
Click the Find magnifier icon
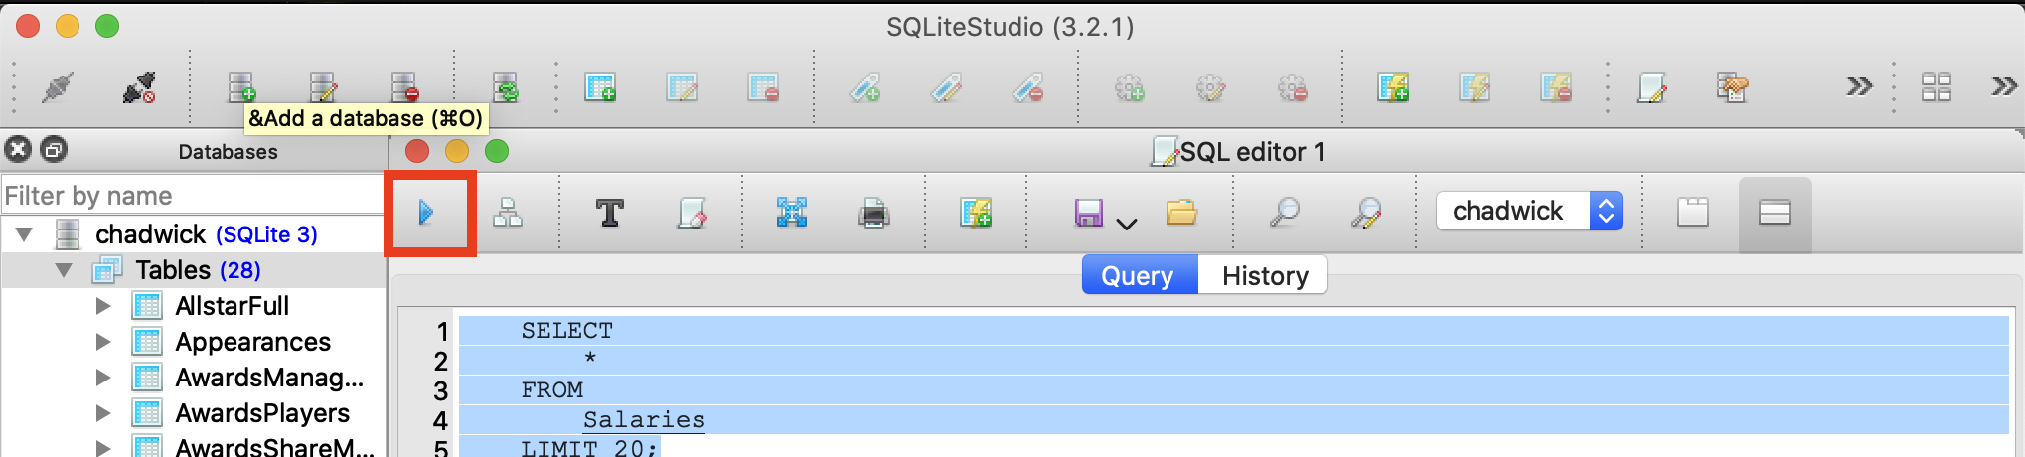pos(1285,212)
